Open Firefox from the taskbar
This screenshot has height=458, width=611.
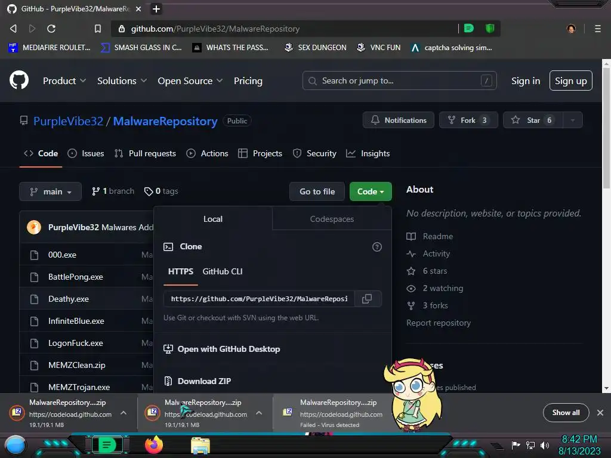point(153,445)
